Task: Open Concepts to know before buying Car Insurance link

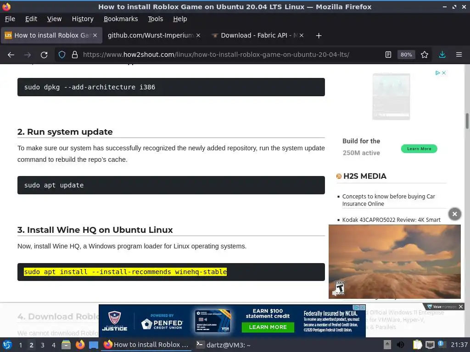Action: [x=388, y=200]
